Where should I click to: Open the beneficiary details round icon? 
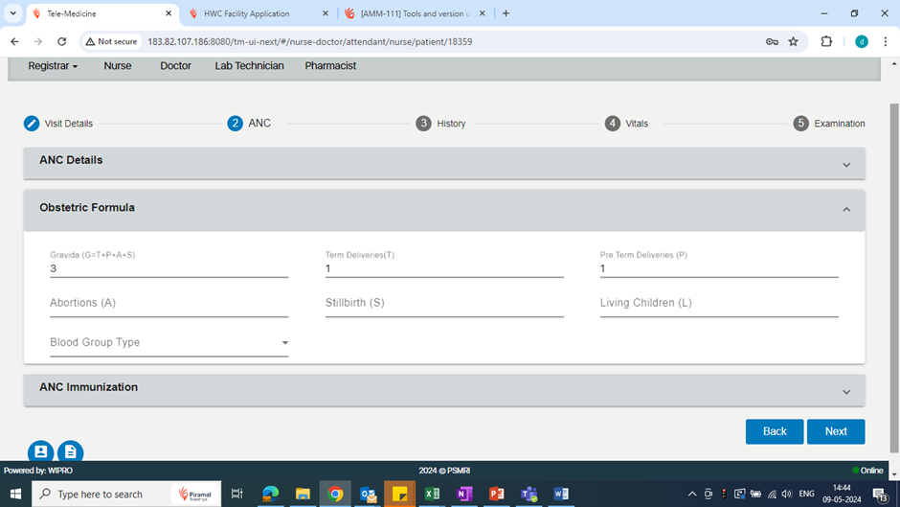(x=41, y=451)
